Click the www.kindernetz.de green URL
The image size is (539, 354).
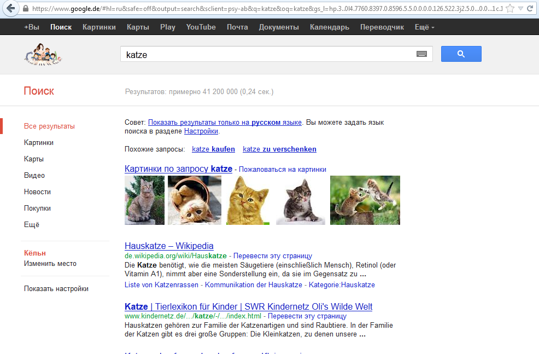pyautogui.click(x=193, y=316)
